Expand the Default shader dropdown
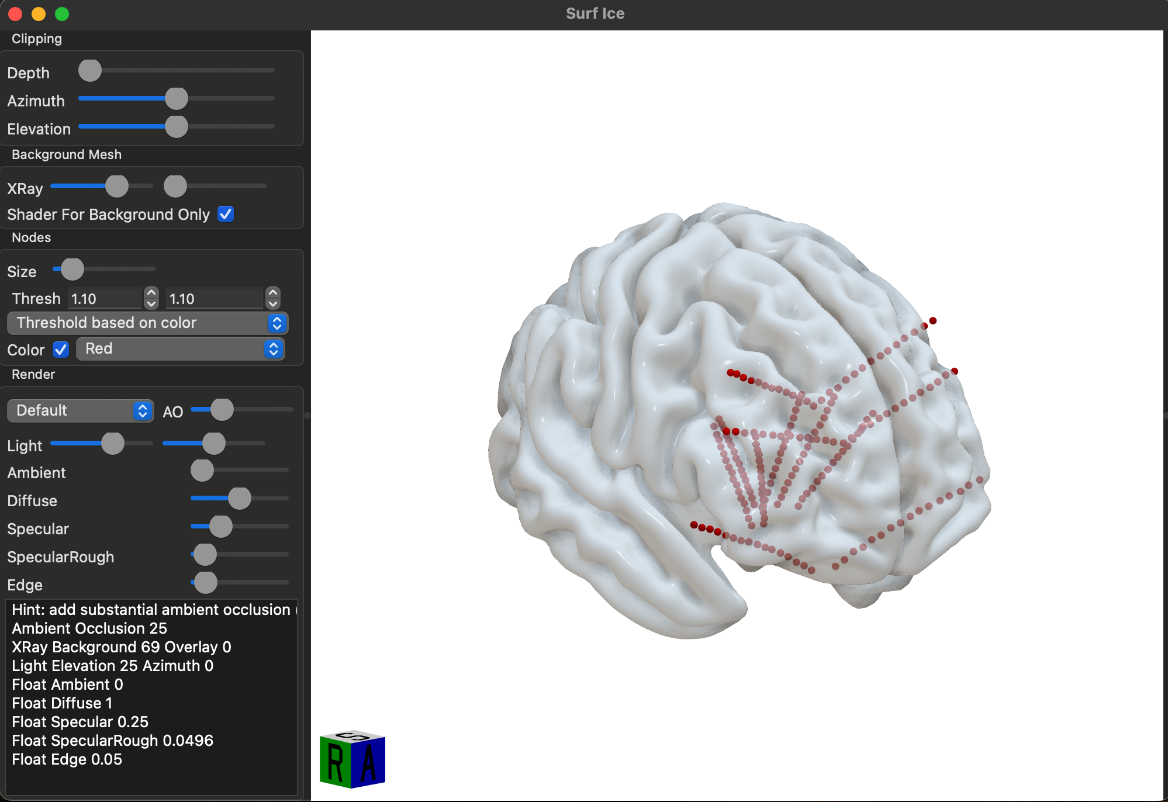This screenshot has height=802, width=1168. [80, 410]
